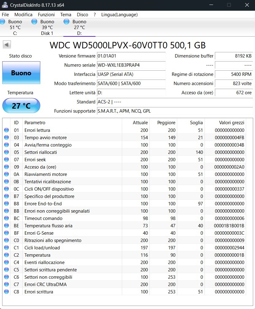This screenshot has width=255, height=309.
Task: Click status orb for Riavviamenti motore
Action: 6,174
